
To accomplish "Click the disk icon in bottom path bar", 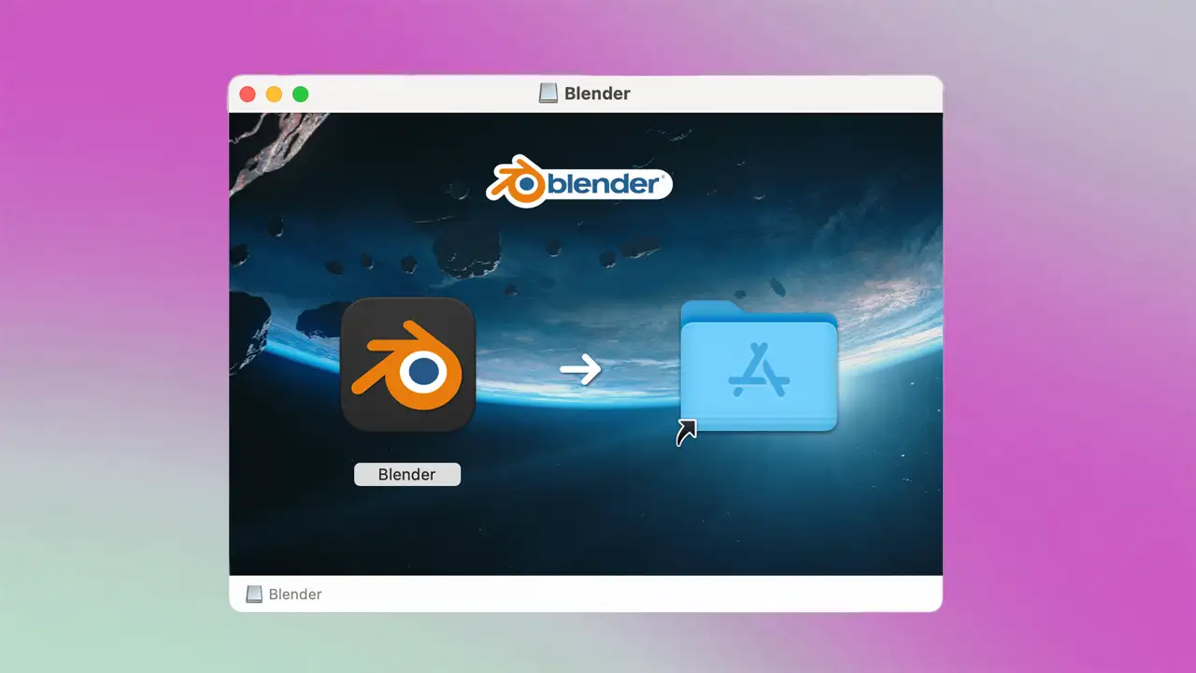I will [x=254, y=594].
